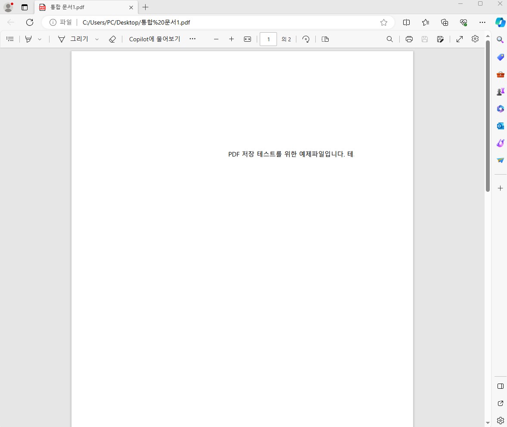Print the PDF with printer icon
This screenshot has width=507, height=427.
(x=409, y=39)
